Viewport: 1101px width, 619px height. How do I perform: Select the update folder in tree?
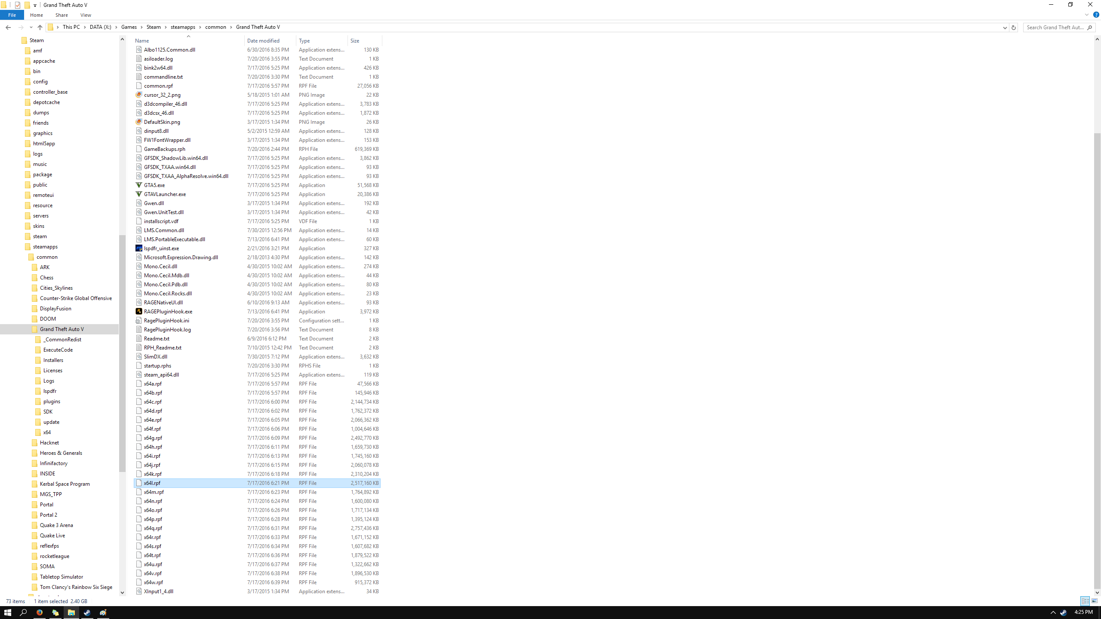click(51, 422)
